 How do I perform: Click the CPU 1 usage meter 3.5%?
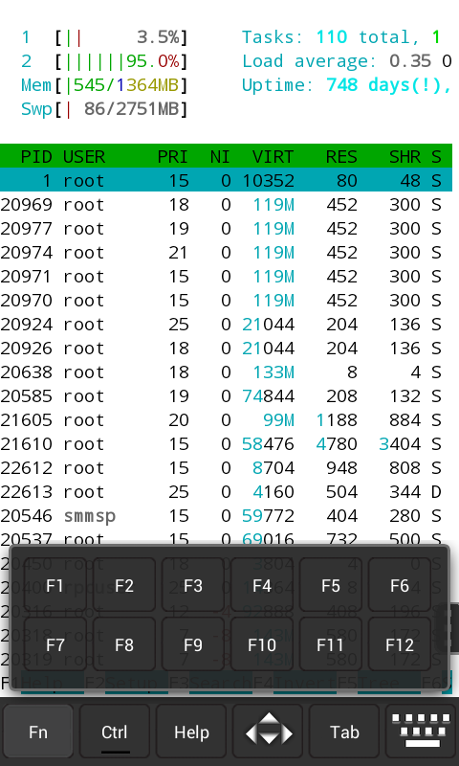[104, 37]
